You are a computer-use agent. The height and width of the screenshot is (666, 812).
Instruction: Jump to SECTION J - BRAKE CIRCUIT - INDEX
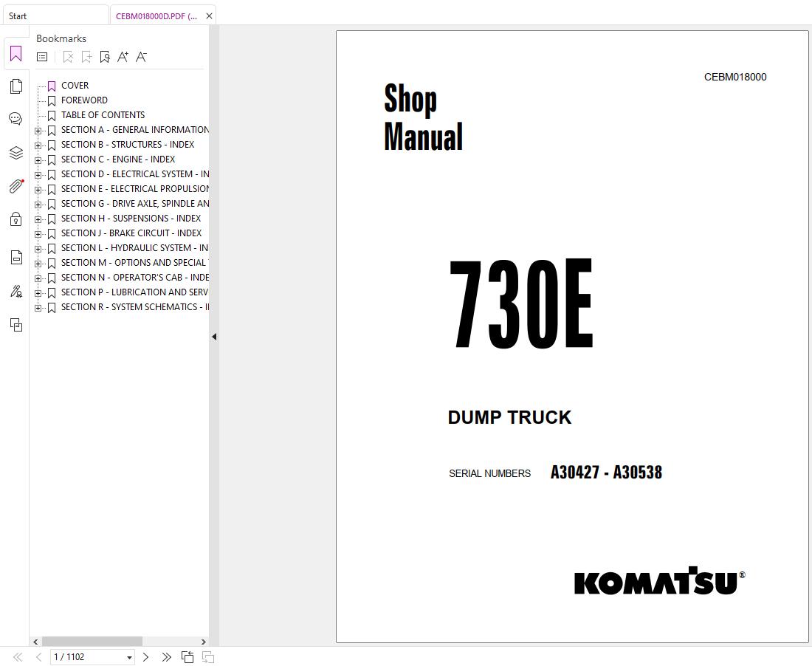click(x=131, y=233)
